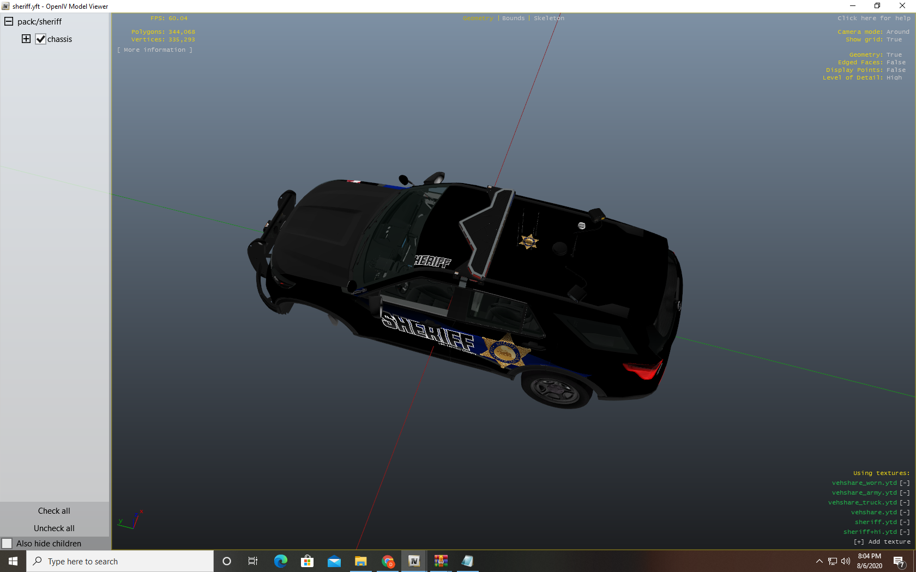Viewport: 916px width, 572px height.
Task: Select the OpenIV taskbar icon
Action: click(x=414, y=561)
